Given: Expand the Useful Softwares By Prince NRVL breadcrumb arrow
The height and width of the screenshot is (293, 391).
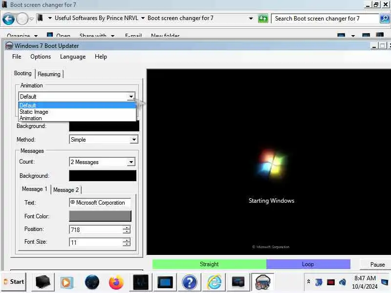Looking at the screenshot, I should pyautogui.click(x=143, y=18).
